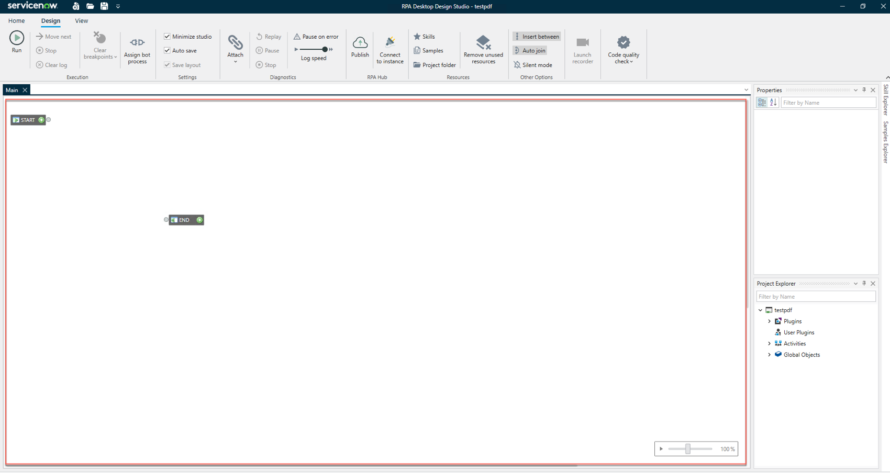Click the Attach paperclip icon
Screen dimensions: 890x473
pyautogui.click(x=235, y=42)
